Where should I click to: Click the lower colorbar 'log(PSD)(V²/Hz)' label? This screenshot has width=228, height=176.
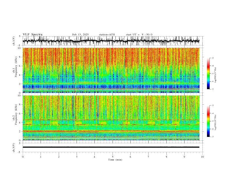(215, 122)
